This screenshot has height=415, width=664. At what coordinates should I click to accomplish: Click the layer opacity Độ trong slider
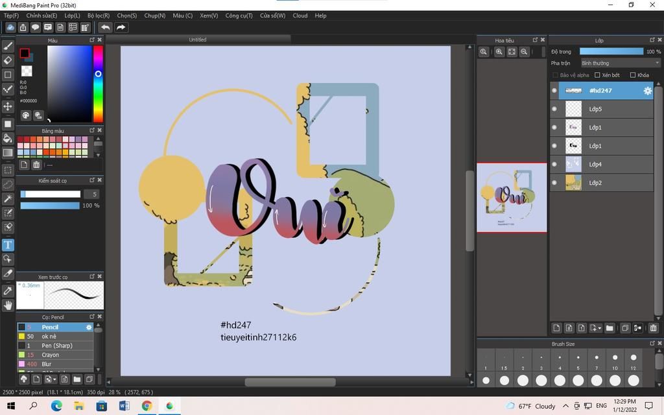(x=611, y=51)
